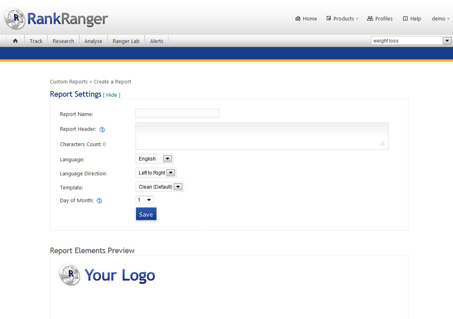
Task: Open the weight loss campaign selector
Action: pyautogui.click(x=411, y=41)
